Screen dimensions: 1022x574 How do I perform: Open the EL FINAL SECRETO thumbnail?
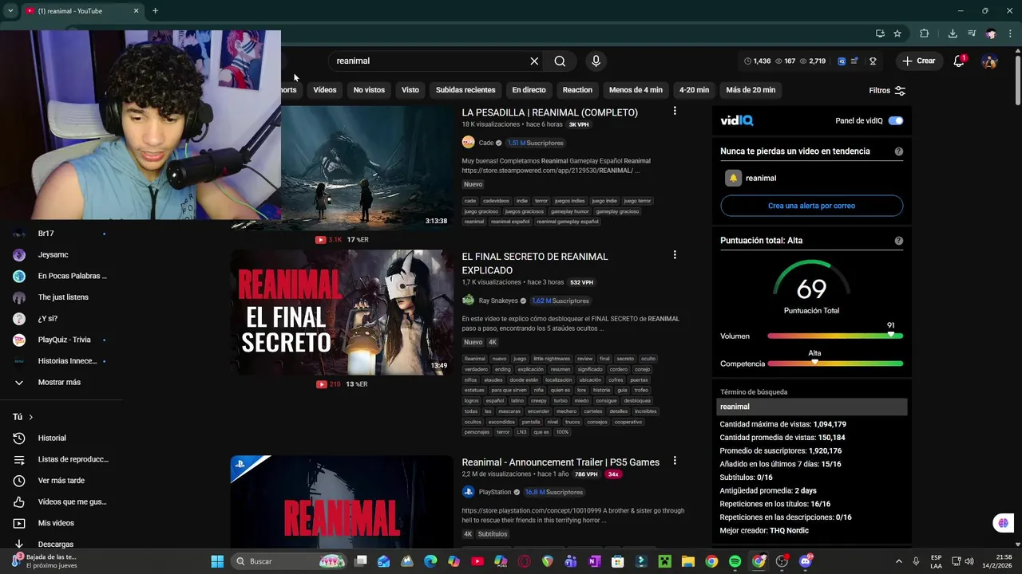(x=342, y=313)
